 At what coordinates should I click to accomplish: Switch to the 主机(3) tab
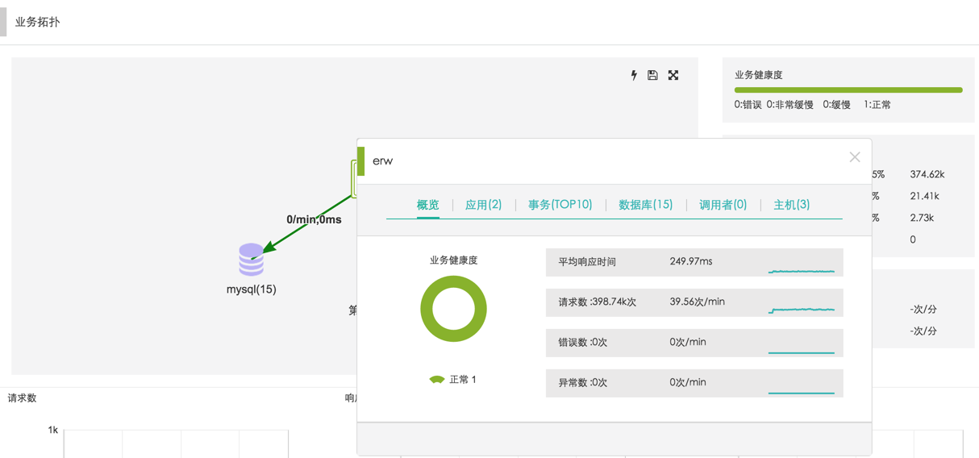click(791, 205)
